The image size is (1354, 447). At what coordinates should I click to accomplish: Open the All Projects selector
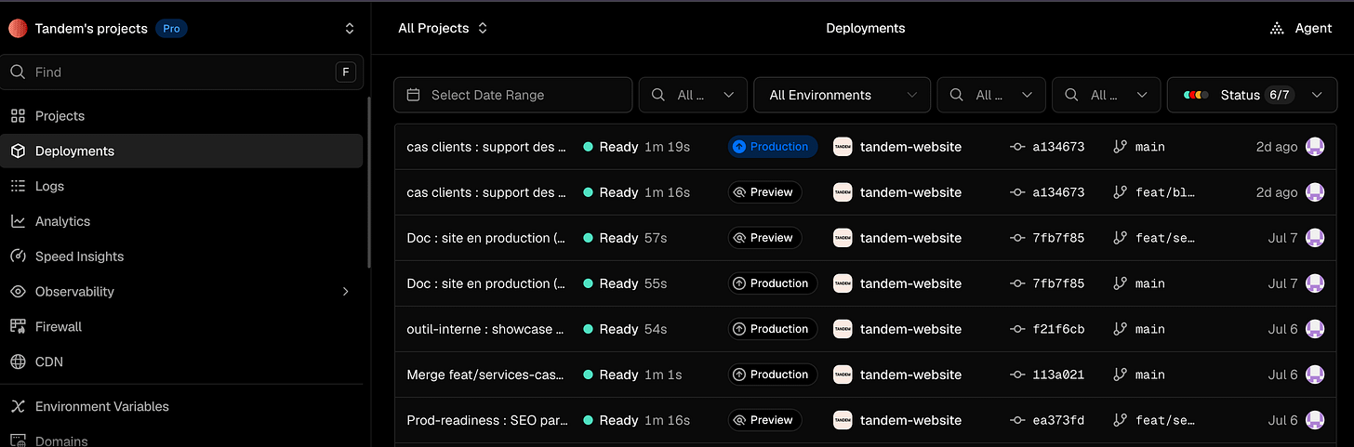click(x=443, y=28)
